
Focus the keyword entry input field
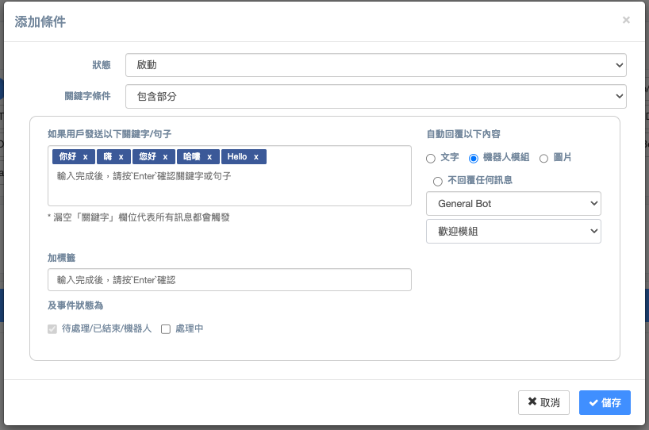point(229,176)
